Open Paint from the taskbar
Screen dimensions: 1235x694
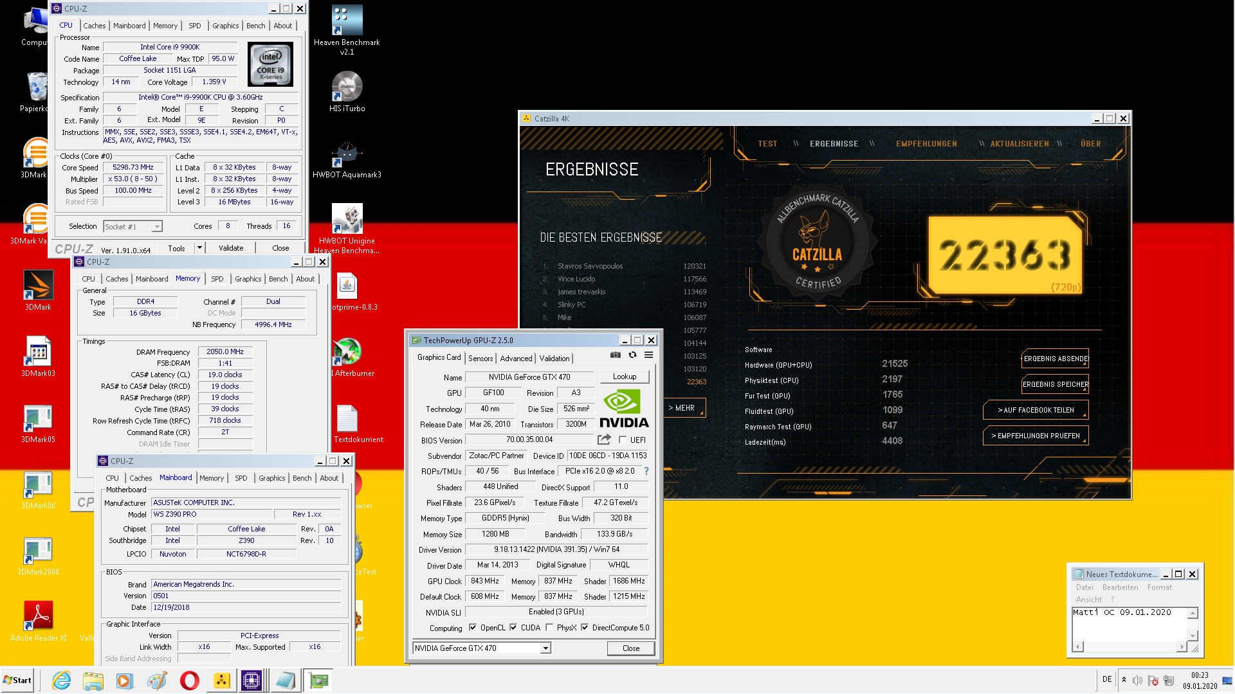[157, 681]
